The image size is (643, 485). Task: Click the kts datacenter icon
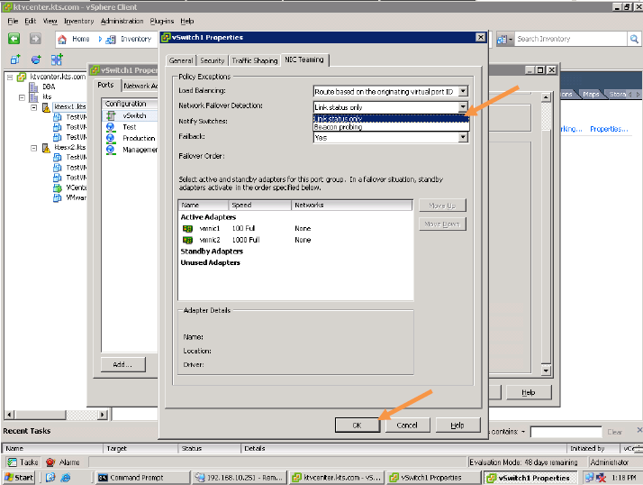pyautogui.click(x=33, y=97)
